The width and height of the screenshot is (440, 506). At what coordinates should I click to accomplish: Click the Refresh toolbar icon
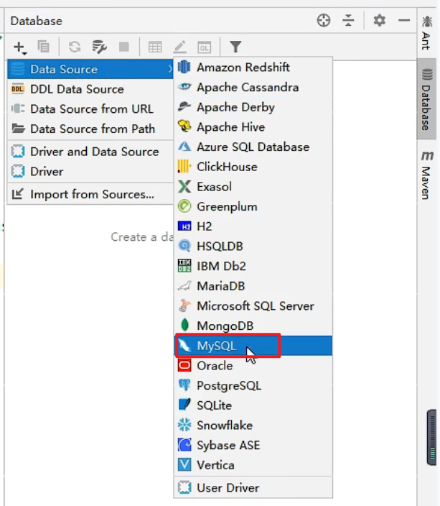tap(75, 47)
